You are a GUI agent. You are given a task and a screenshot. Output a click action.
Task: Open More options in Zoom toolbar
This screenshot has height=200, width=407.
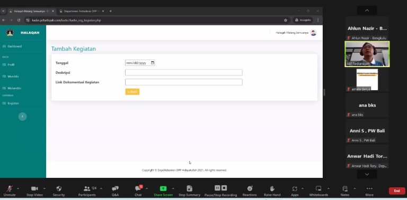coord(369,191)
